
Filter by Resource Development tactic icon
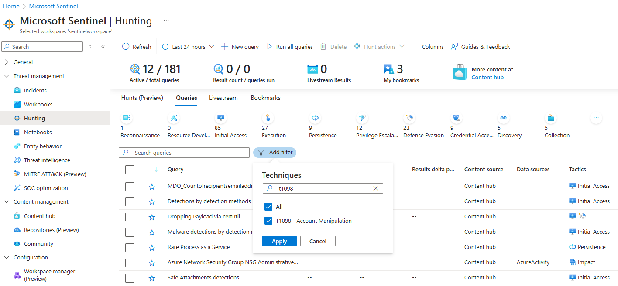click(174, 118)
